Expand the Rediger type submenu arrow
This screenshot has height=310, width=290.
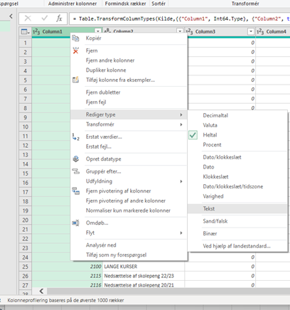click(181, 114)
